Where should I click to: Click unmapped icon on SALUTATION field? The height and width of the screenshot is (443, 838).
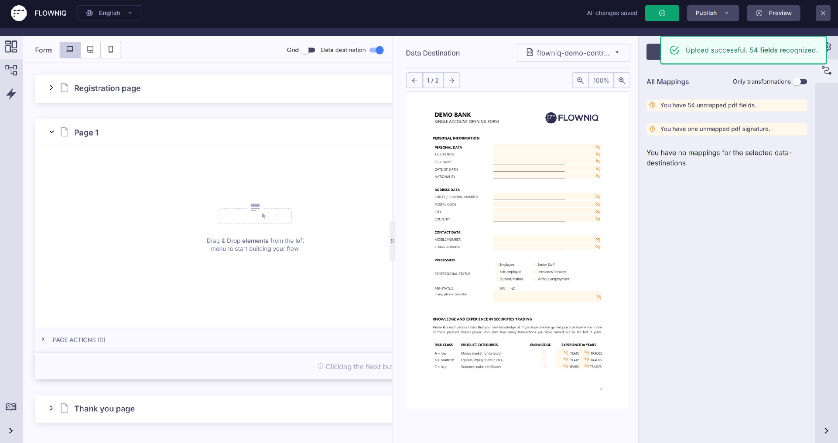point(598,154)
